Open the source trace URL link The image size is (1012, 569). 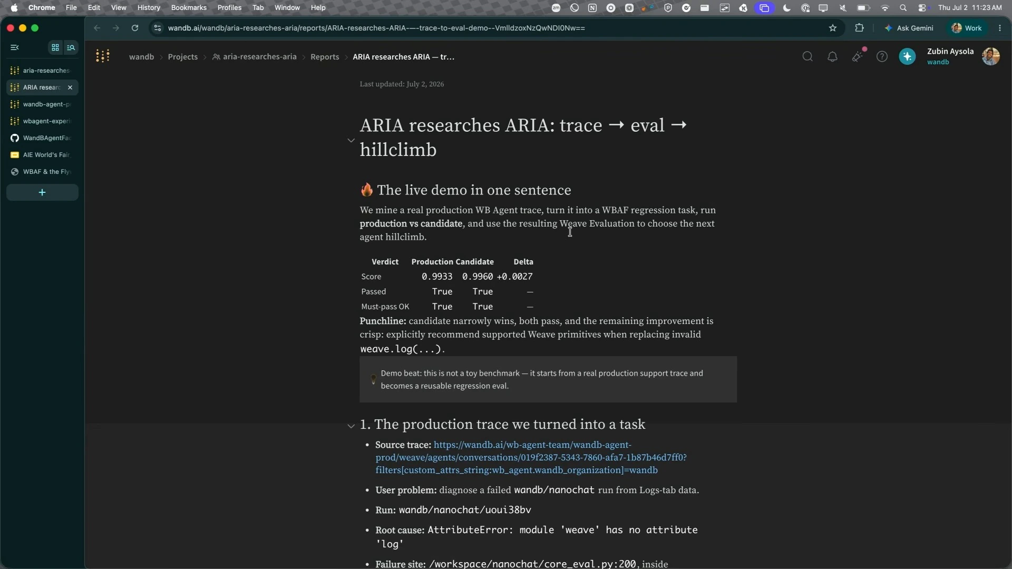[x=531, y=457]
